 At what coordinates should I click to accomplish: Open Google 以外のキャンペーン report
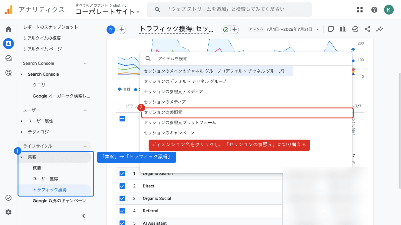pos(59,201)
